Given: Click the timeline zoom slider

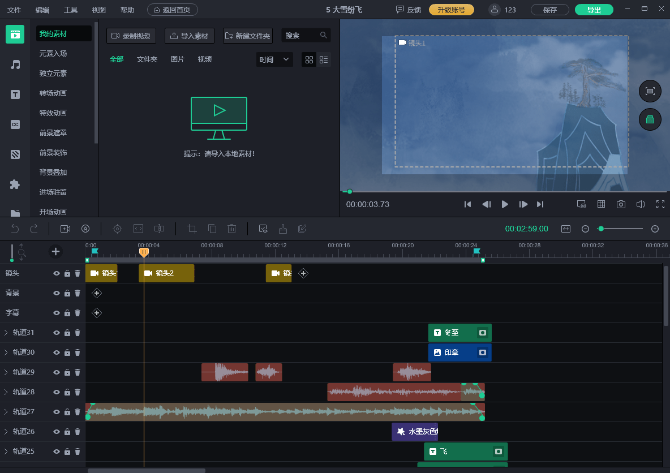Looking at the screenshot, I should coord(621,229).
